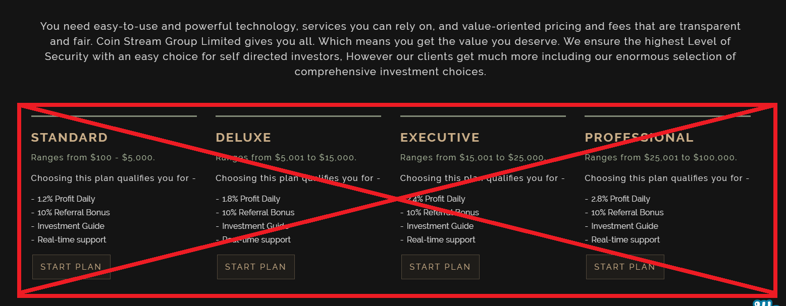Click Real-time support in the Executive plan
The image size is (786, 306).
pos(438,240)
